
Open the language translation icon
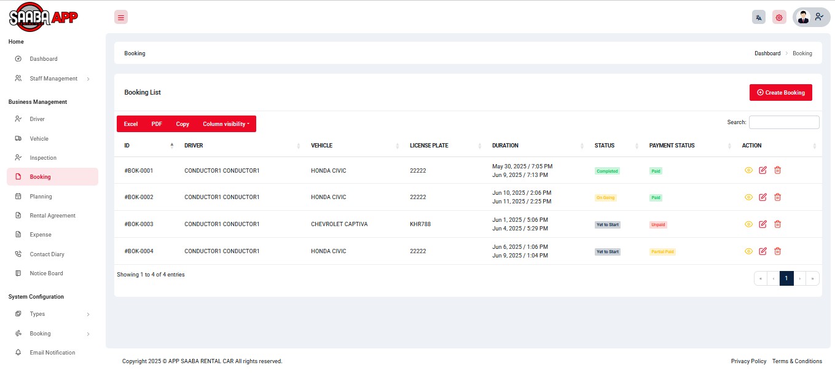coord(759,17)
